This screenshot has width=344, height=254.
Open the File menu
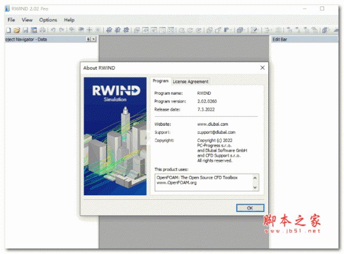[x=11, y=20]
